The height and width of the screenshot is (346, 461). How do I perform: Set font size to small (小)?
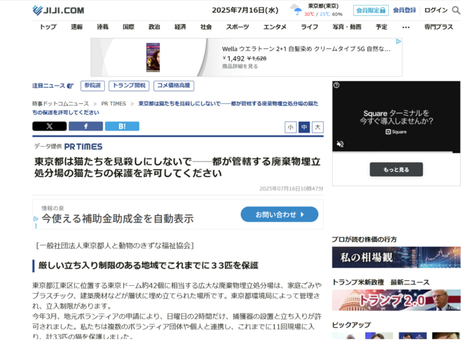[x=291, y=127]
